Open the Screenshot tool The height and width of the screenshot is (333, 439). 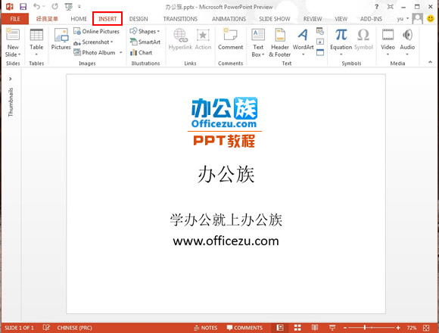(93, 42)
